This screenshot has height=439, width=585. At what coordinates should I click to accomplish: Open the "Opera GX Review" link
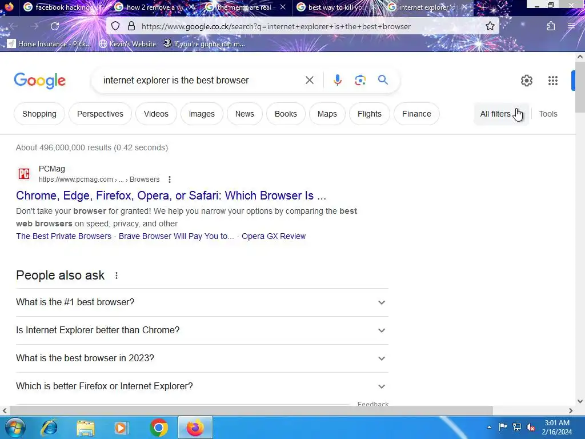pyautogui.click(x=274, y=236)
